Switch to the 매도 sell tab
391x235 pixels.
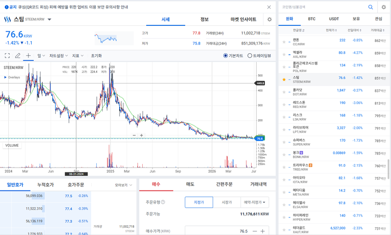(x=190, y=184)
